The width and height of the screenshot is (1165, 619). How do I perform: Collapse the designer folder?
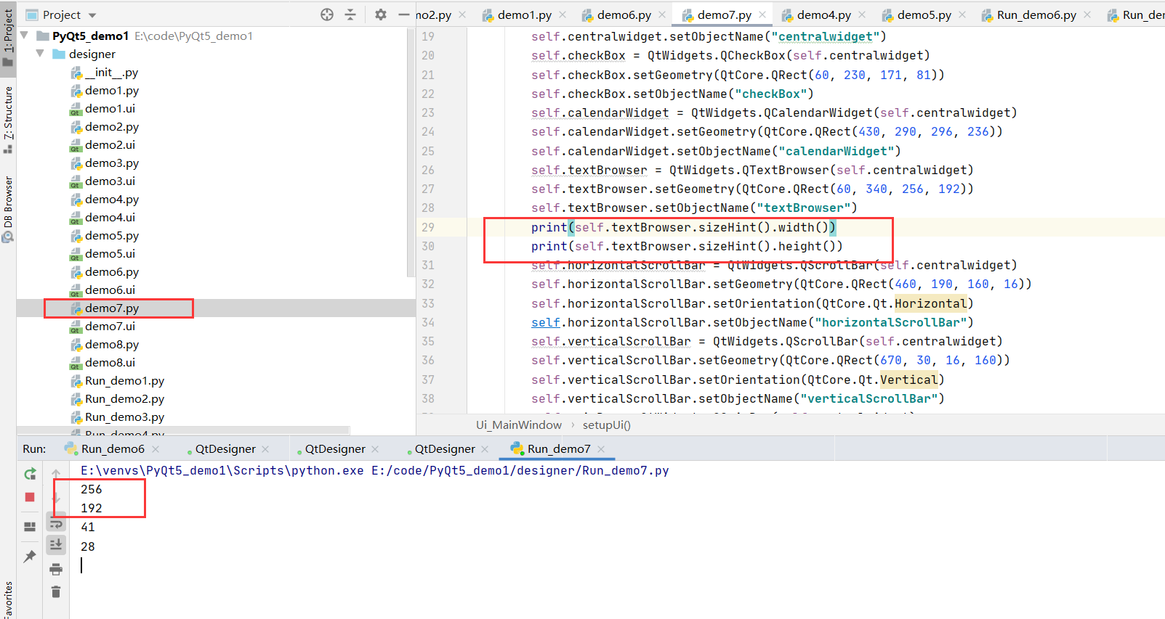click(x=41, y=54)
